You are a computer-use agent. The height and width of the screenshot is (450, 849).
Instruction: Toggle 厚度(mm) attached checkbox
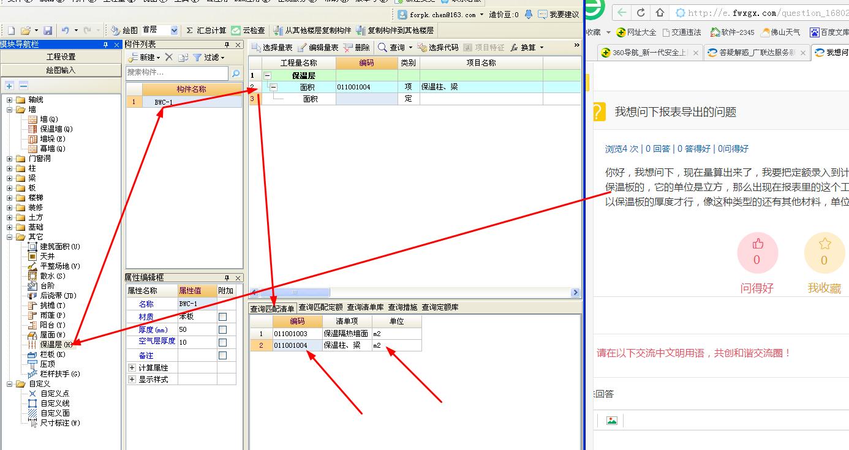(222, 330)
